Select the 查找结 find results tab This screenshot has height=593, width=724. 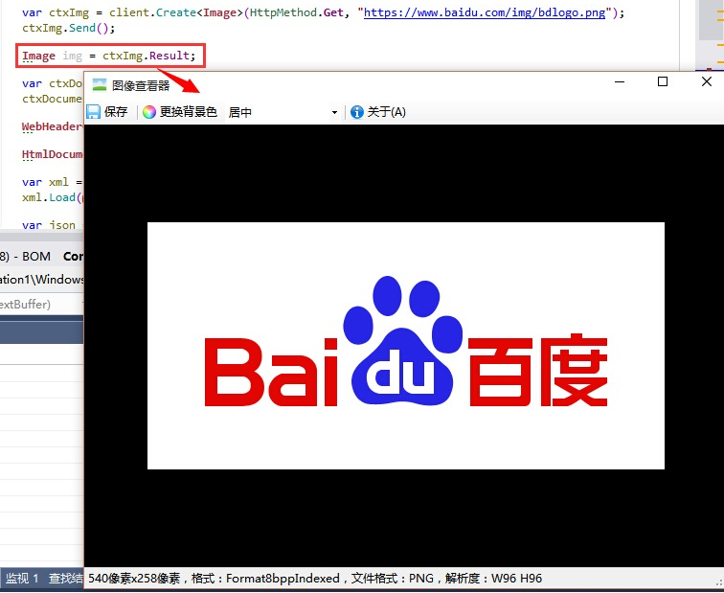pyautogui.click(x=65, y=579)
